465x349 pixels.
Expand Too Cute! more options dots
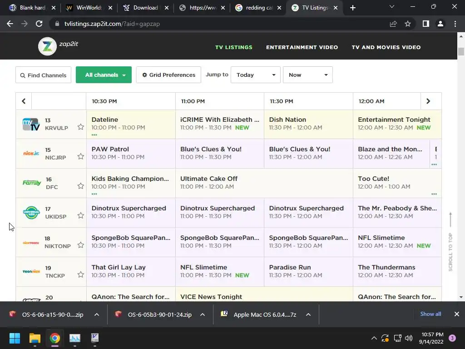click(434, 194)
